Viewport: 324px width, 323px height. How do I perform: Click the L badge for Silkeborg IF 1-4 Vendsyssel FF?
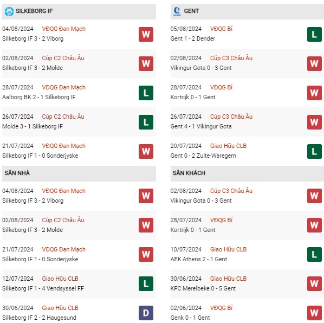click(x=146, y=283)
